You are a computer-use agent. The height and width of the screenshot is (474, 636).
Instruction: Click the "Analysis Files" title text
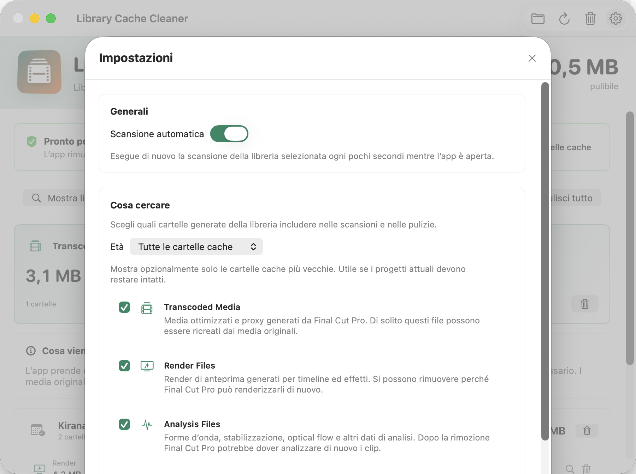click(x=192, y=424)
